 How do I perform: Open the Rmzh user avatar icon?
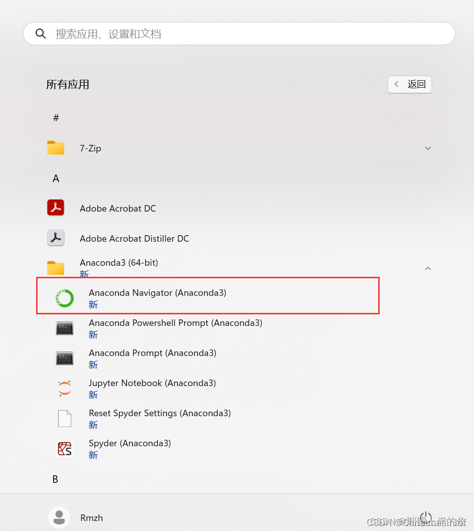click(59, 517)
